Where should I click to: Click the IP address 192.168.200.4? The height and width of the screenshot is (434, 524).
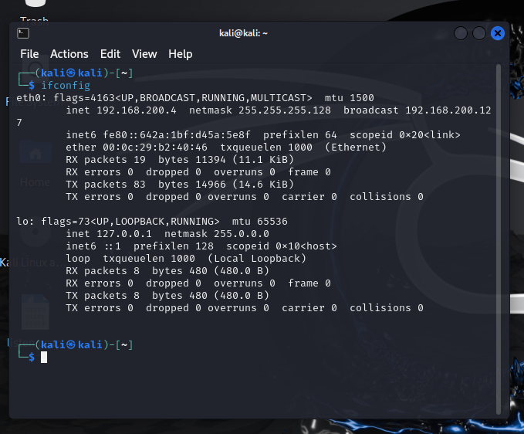[x=137, y=110]
